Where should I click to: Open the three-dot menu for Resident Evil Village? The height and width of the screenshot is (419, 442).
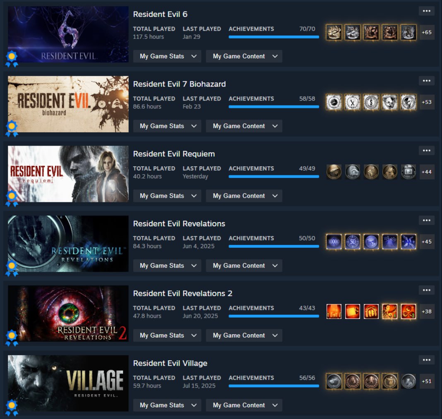(x=427, y=360)
